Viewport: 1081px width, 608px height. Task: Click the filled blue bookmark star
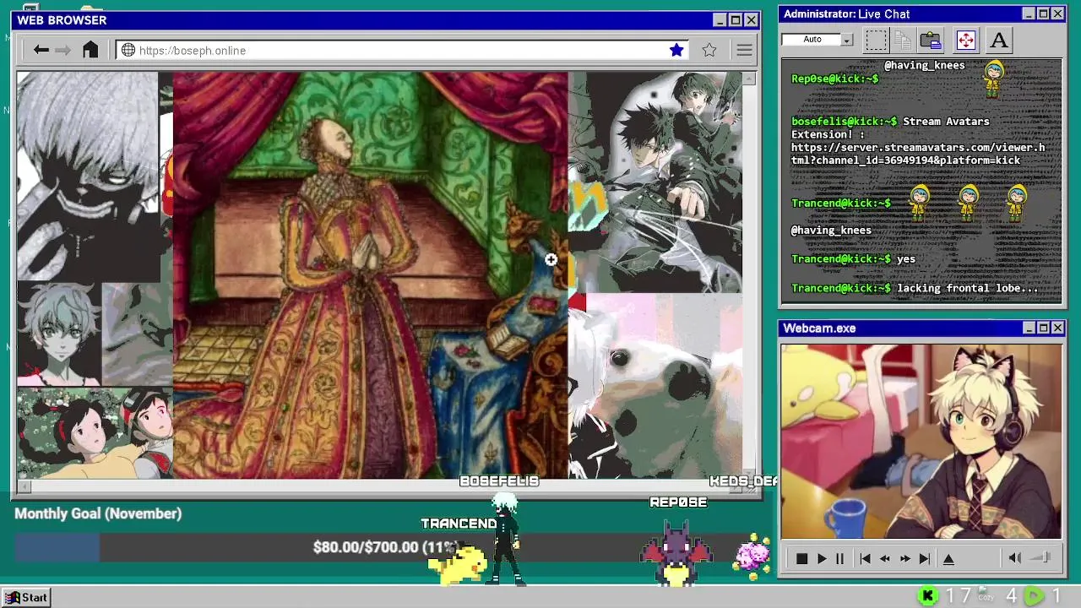coord(676,50)
